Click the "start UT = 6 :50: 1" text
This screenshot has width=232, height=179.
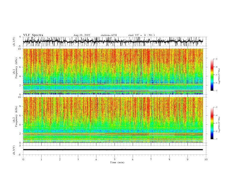[x=141, y=35]
